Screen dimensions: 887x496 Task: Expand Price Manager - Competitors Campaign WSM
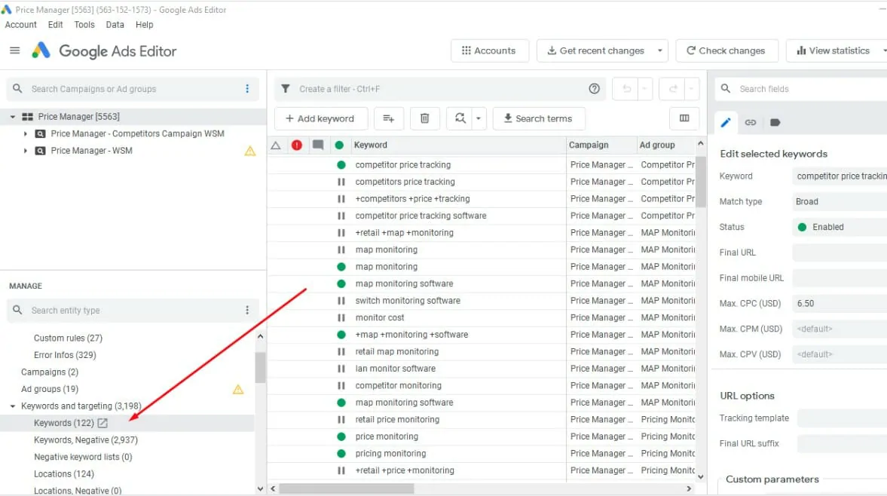[25, 134]
